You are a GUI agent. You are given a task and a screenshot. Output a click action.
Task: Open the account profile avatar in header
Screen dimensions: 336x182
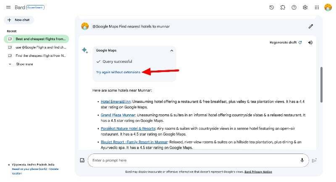pyautogui.click(x=328, y=8)
